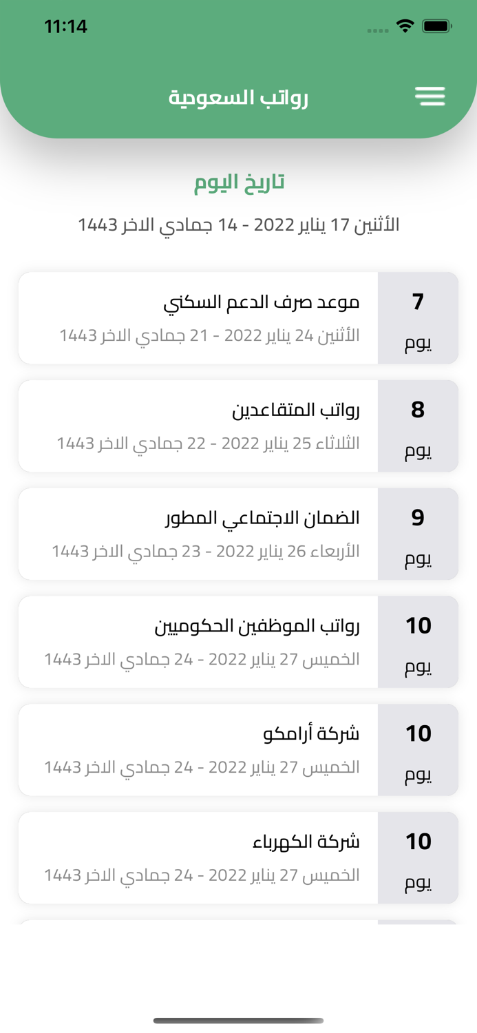
Task: Open the 'موعد صرف الدعم السكني' card
Action: click(206, 317)
